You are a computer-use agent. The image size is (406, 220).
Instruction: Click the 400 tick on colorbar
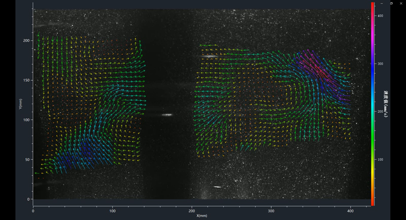[x=380, y=16]
